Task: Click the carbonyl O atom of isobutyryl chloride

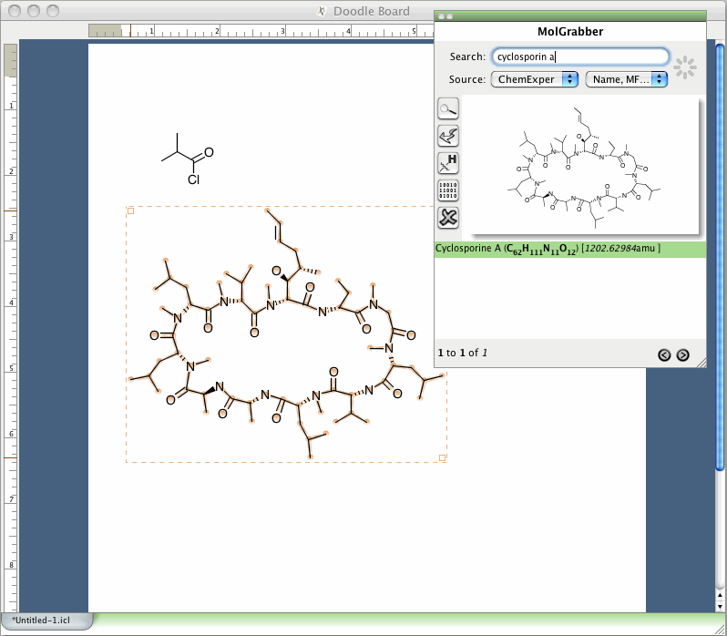Action: (x=210, y=154)
